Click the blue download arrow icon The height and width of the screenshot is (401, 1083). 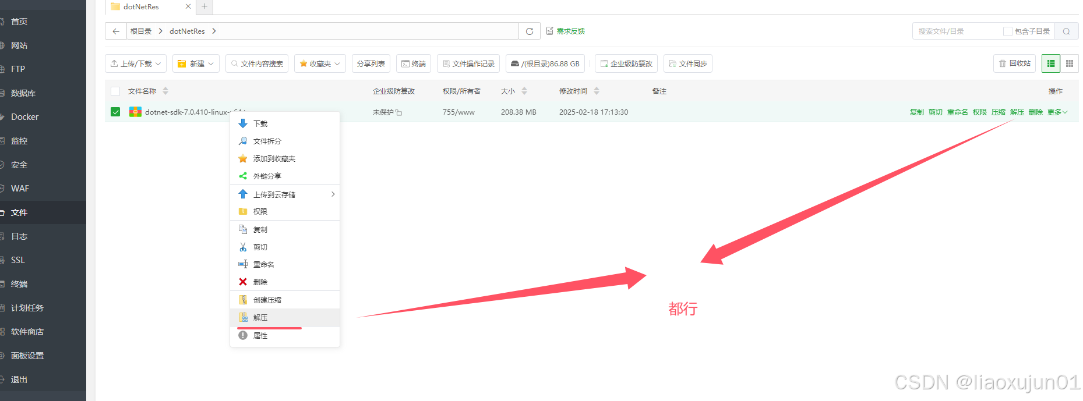pyautogui.click(x=243, y=123)
